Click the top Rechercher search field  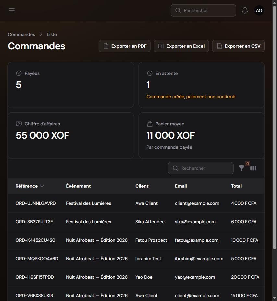[203, 10]
